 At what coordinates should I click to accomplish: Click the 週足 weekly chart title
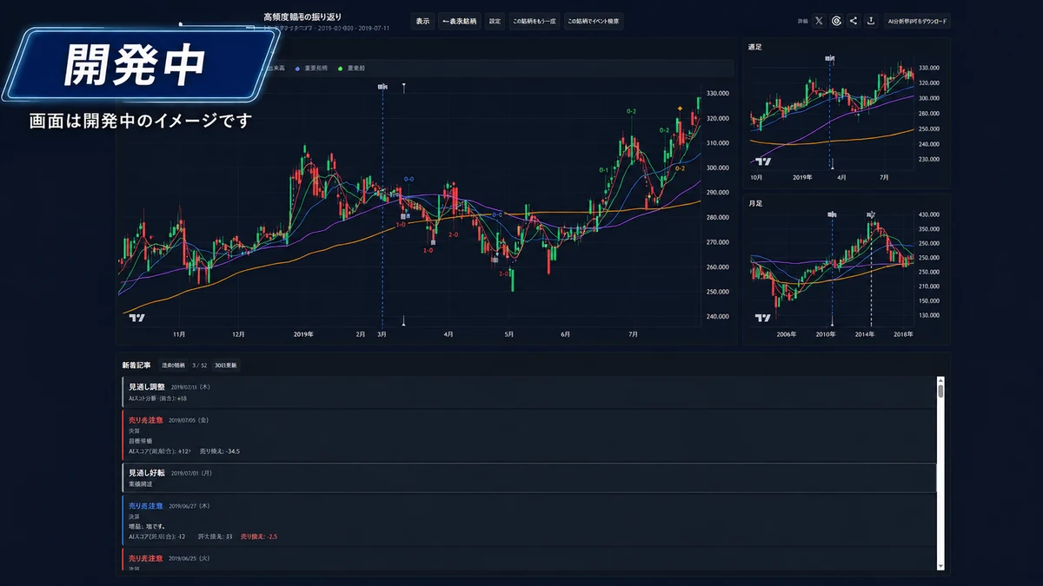(x=754, y=47)
